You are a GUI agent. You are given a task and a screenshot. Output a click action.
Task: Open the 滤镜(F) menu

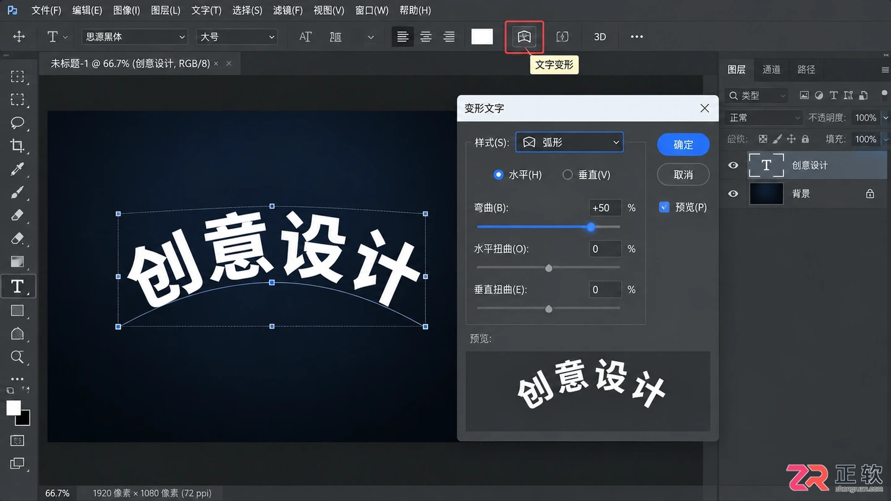pyautogui.click(x=288, y=11)
